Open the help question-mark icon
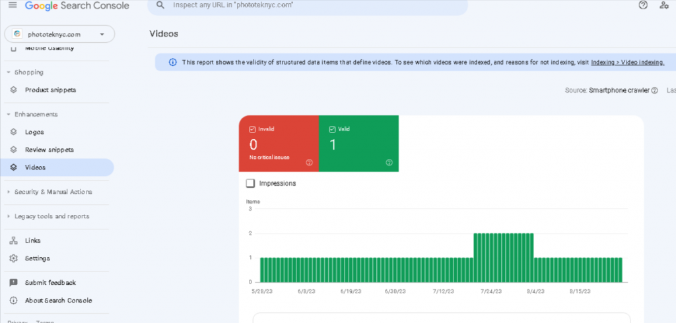 tap(643, 5)
